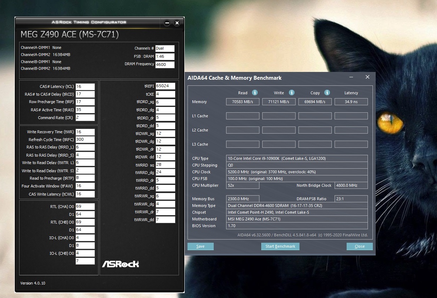Select the tRDRD_sg field

(165, 102)
